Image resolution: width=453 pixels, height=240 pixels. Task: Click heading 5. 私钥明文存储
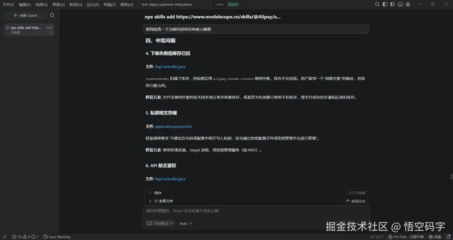coord(161,113)
